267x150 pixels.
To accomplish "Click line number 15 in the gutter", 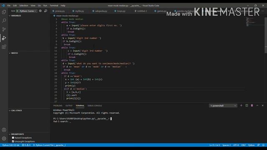I will [x=55, y=63].
